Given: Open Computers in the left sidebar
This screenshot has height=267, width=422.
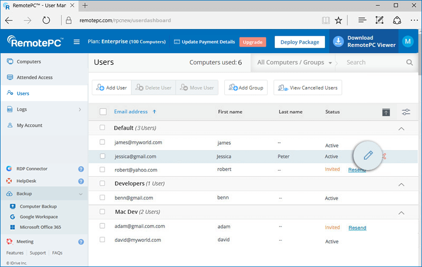Looking at the screenshot, I should (x=28, y=62).
